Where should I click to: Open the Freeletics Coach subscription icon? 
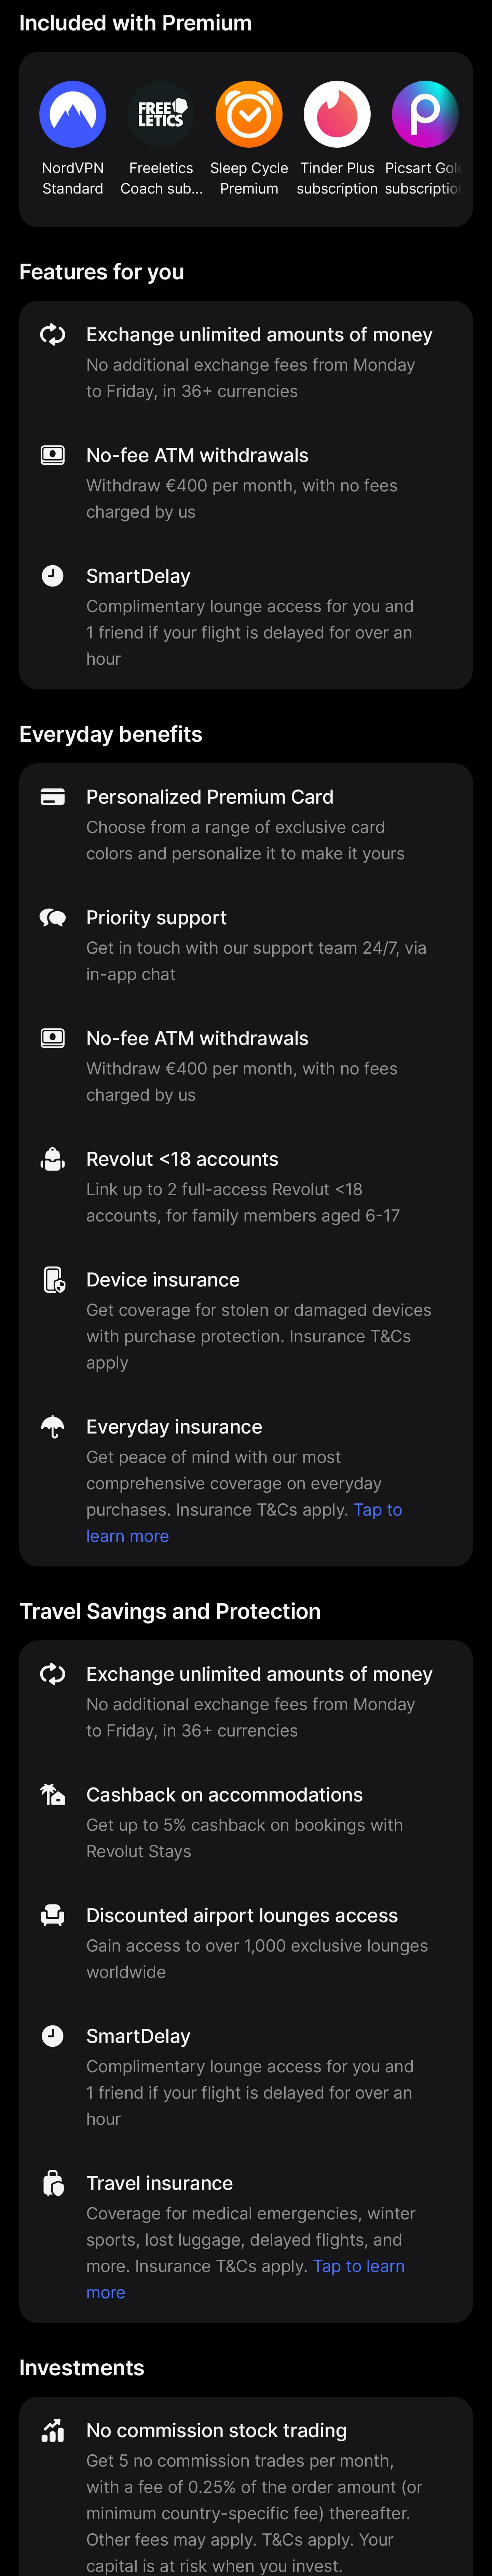click(x=161, y=114)
